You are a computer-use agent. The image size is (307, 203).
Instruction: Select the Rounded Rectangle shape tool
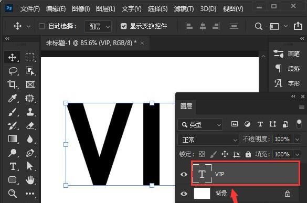[13, 179]
